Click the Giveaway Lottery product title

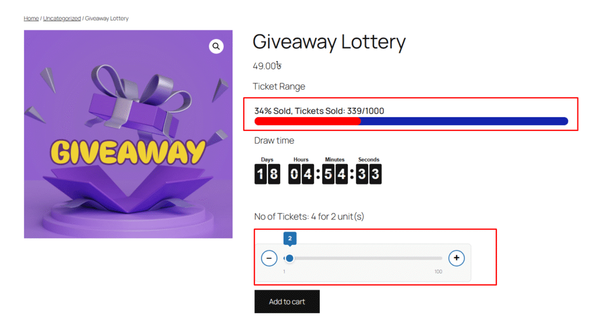329,42
